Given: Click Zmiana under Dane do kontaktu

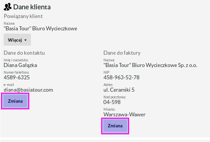Looking at the screenshot, I should click(x=15, y=101).
